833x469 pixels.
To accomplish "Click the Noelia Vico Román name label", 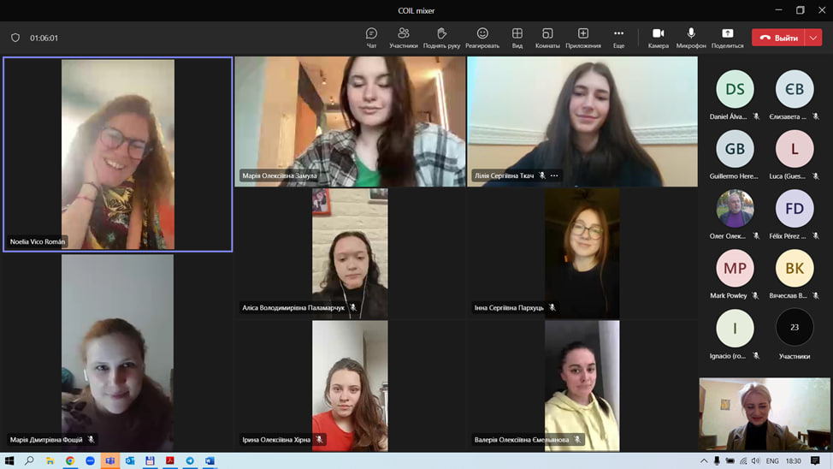I will (37, 241).
